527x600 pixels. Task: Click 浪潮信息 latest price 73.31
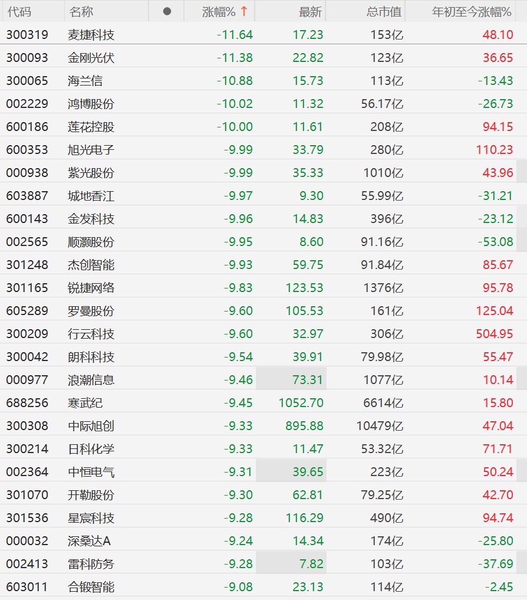coord(308,379)
